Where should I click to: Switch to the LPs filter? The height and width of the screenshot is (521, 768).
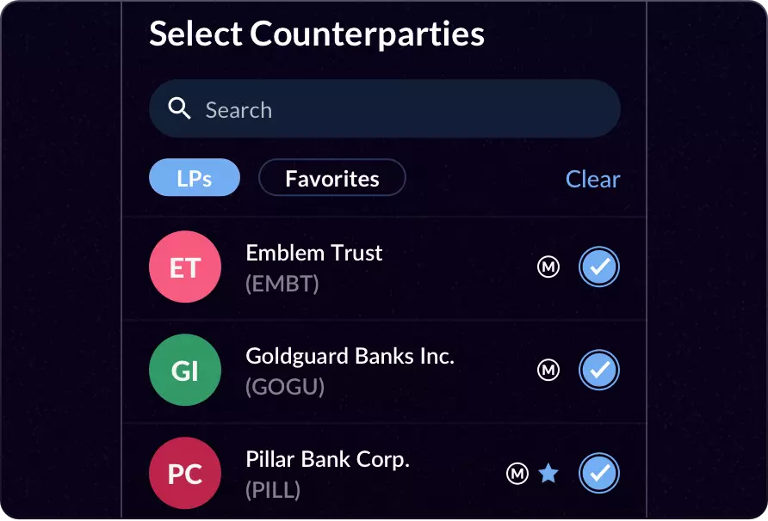pyautogui.click(x=195, y=177)
